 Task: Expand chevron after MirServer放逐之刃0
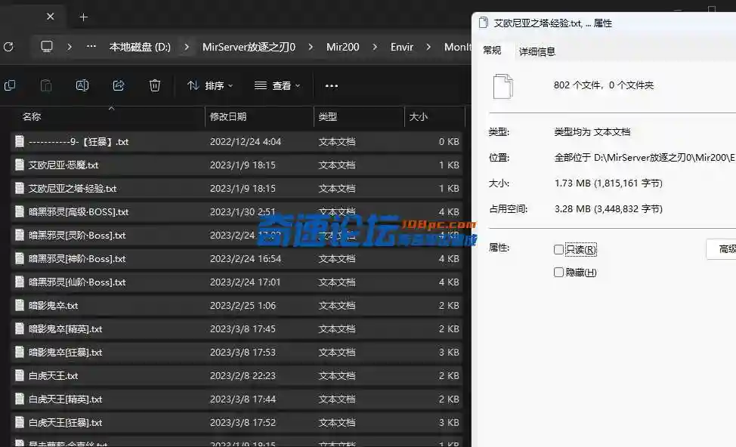point(311,47)
